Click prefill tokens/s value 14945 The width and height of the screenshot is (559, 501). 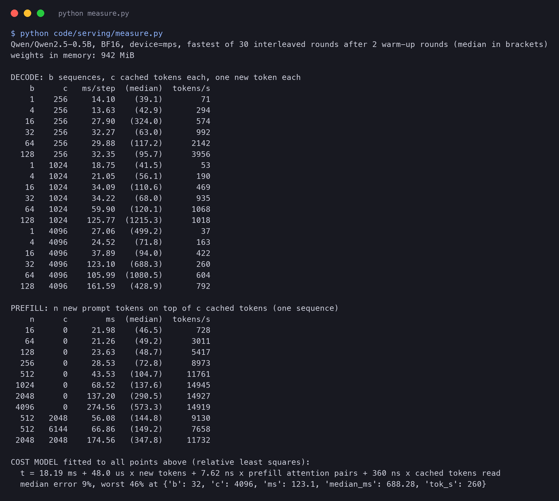click(x=199, y=385)
